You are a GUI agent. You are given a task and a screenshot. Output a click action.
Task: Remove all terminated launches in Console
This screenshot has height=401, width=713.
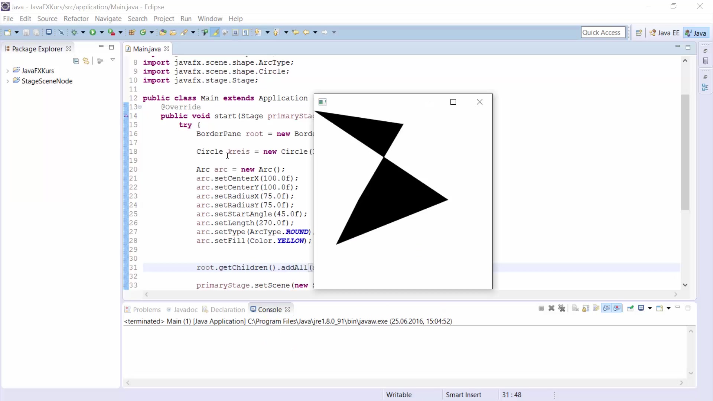click(562, 308)
